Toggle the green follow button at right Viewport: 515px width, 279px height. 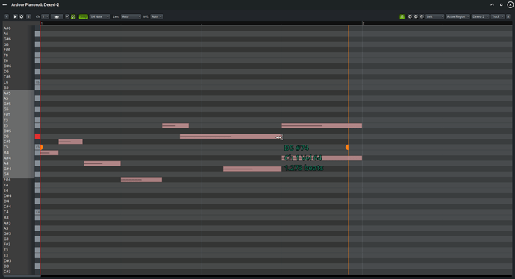tap(402, 16)
